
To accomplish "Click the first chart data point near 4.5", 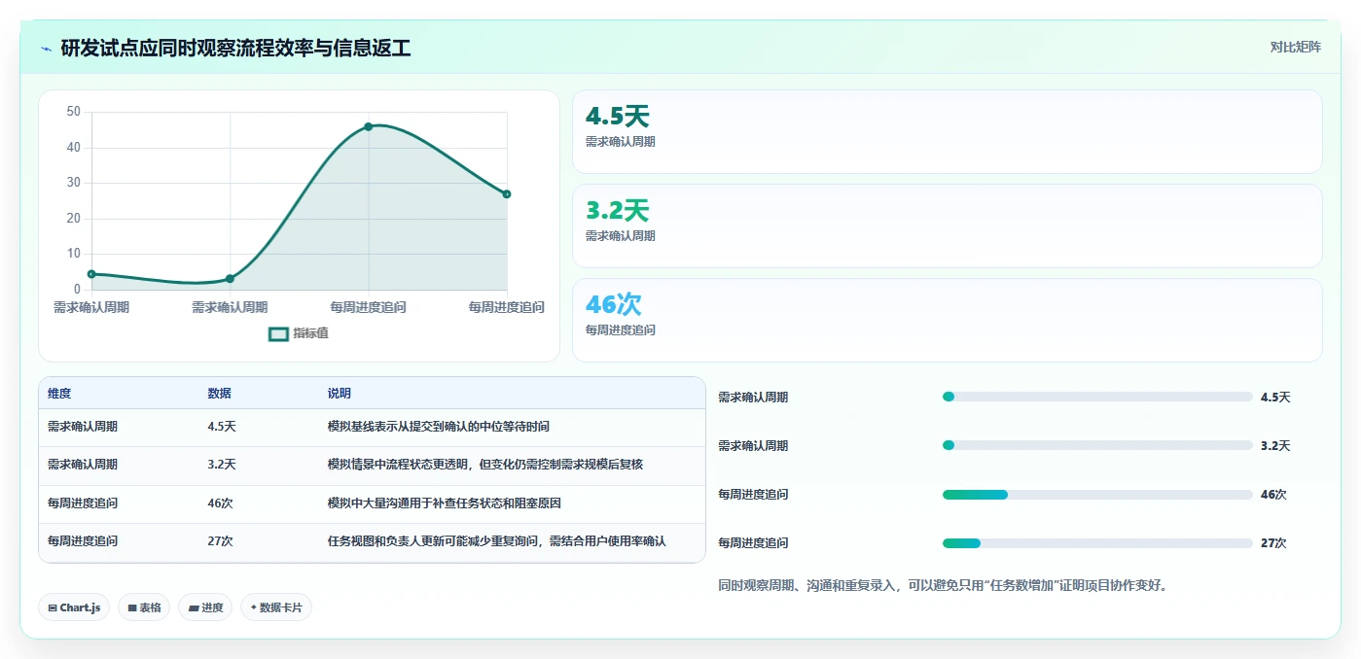I will click(91, 274).
